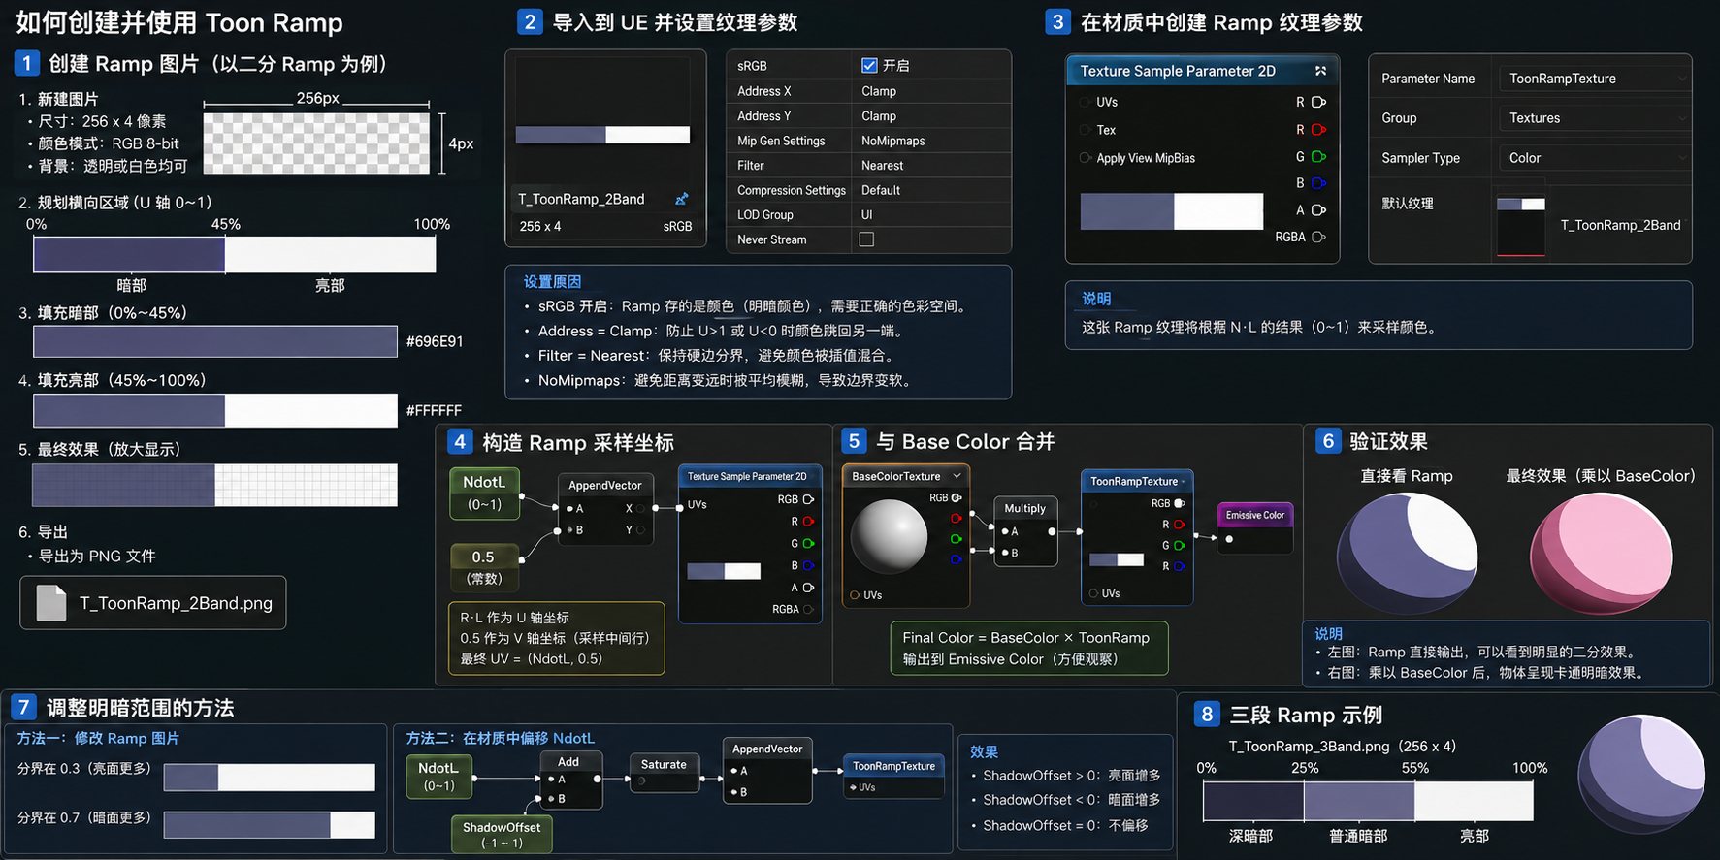Open the Sampler Type dropdown showing Color
The width and height of the screenshot is (1720, 860).
[1594, 158]
